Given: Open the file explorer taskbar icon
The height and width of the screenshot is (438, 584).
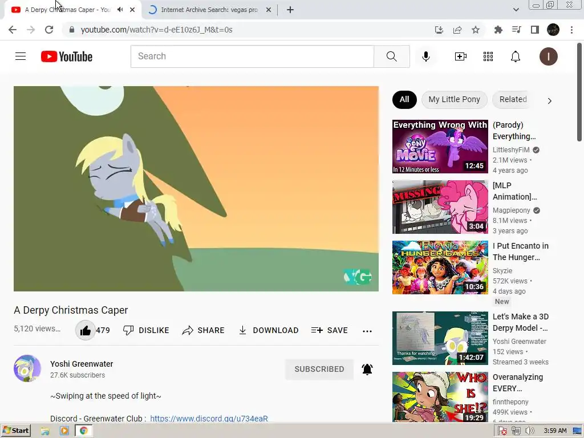Looking at the screenshot, I should pos(45,431).
